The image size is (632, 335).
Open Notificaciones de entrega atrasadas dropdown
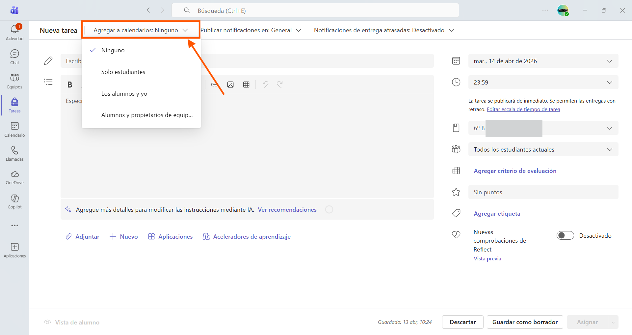pos(384,30)
